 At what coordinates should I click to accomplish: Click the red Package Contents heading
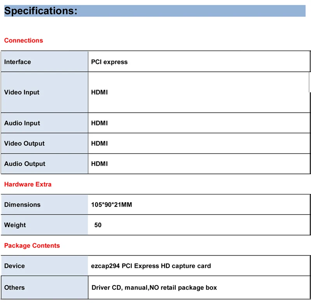[x=32, y=246]
